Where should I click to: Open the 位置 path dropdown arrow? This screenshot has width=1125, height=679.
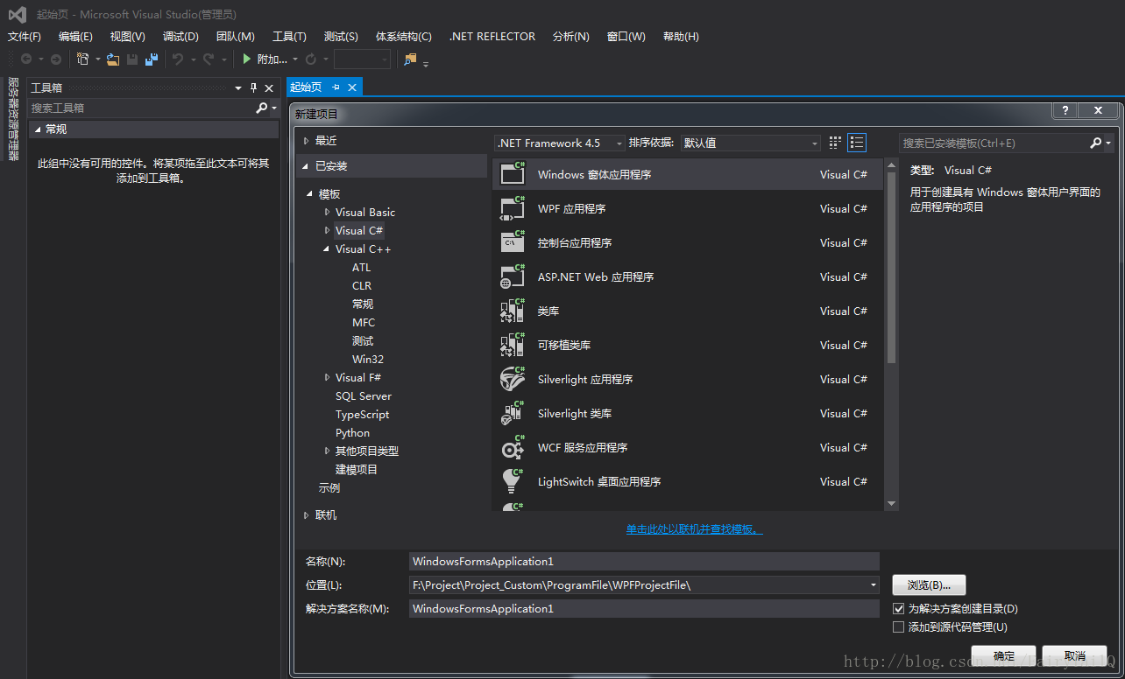coord(873,584)
